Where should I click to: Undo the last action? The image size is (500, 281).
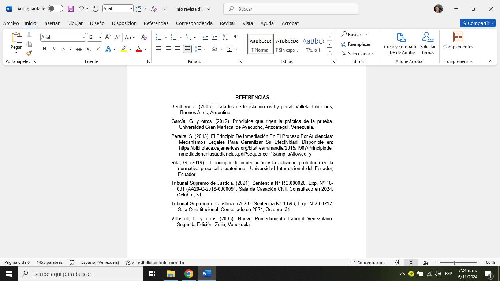81,9
